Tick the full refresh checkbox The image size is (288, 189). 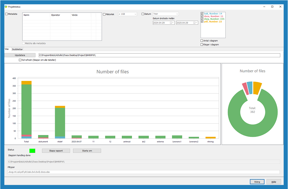click(20, 60)
